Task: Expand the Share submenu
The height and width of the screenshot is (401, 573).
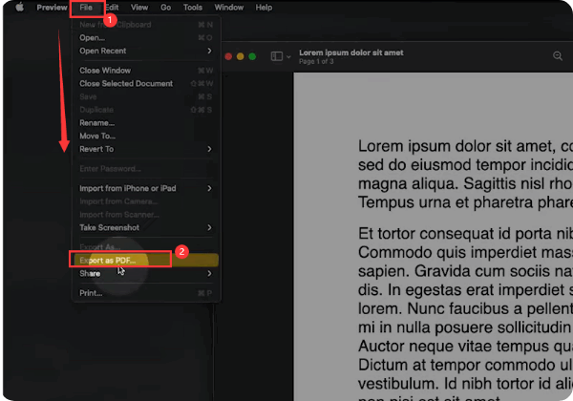Action: (146, 273)
